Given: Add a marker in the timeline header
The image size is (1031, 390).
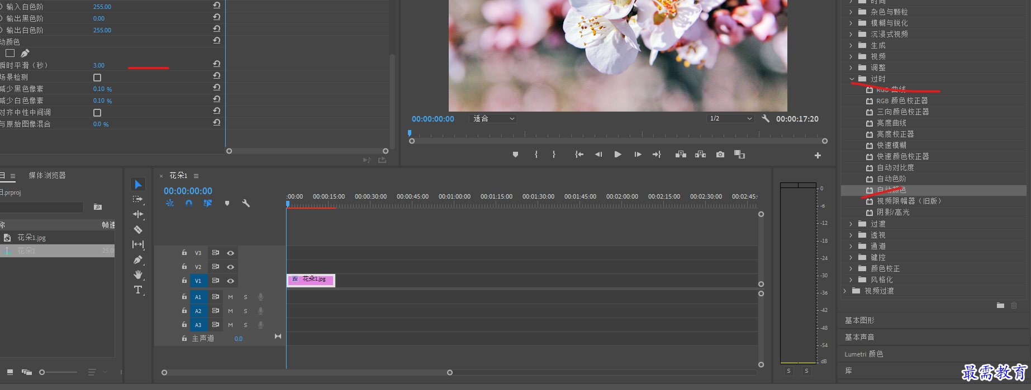Looking at the screenshot, I should pos(227,203).
